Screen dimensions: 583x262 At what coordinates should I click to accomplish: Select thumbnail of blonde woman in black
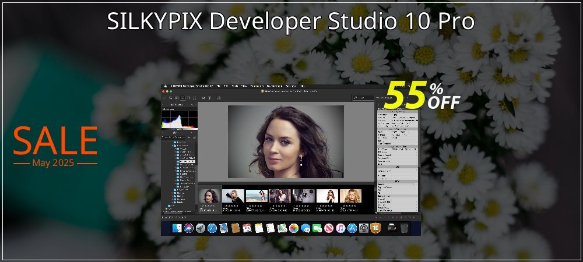[x=233, y=196]
